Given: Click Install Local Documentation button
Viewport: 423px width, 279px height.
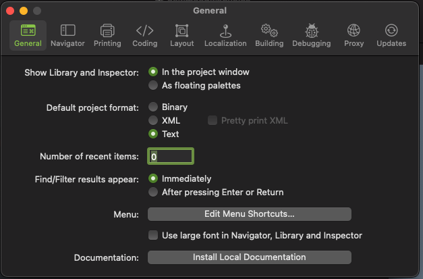Looking at the screenshot, I should 249,257.
